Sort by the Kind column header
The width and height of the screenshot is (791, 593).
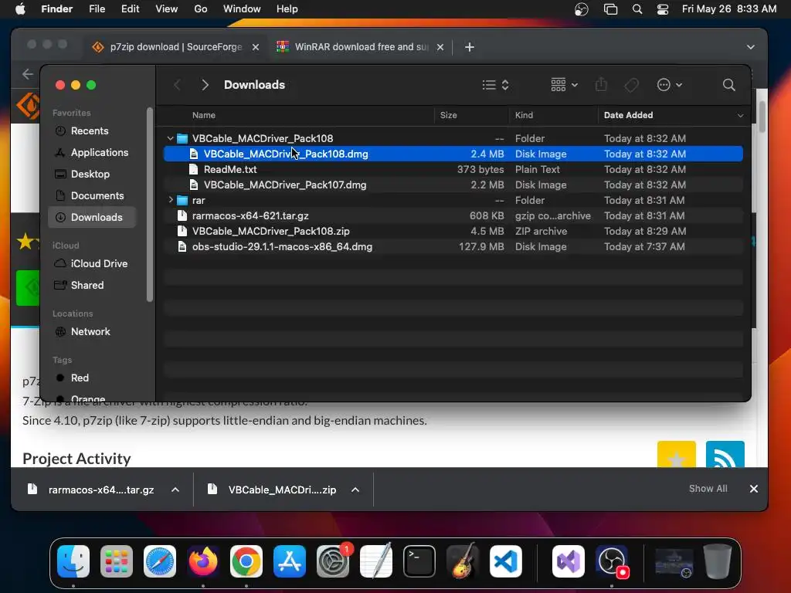[x=525, y=116]
